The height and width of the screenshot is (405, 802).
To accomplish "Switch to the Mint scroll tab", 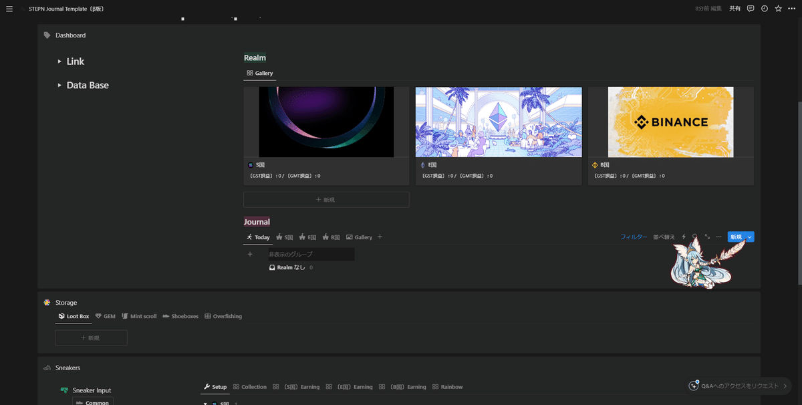I will coord(139,316).
